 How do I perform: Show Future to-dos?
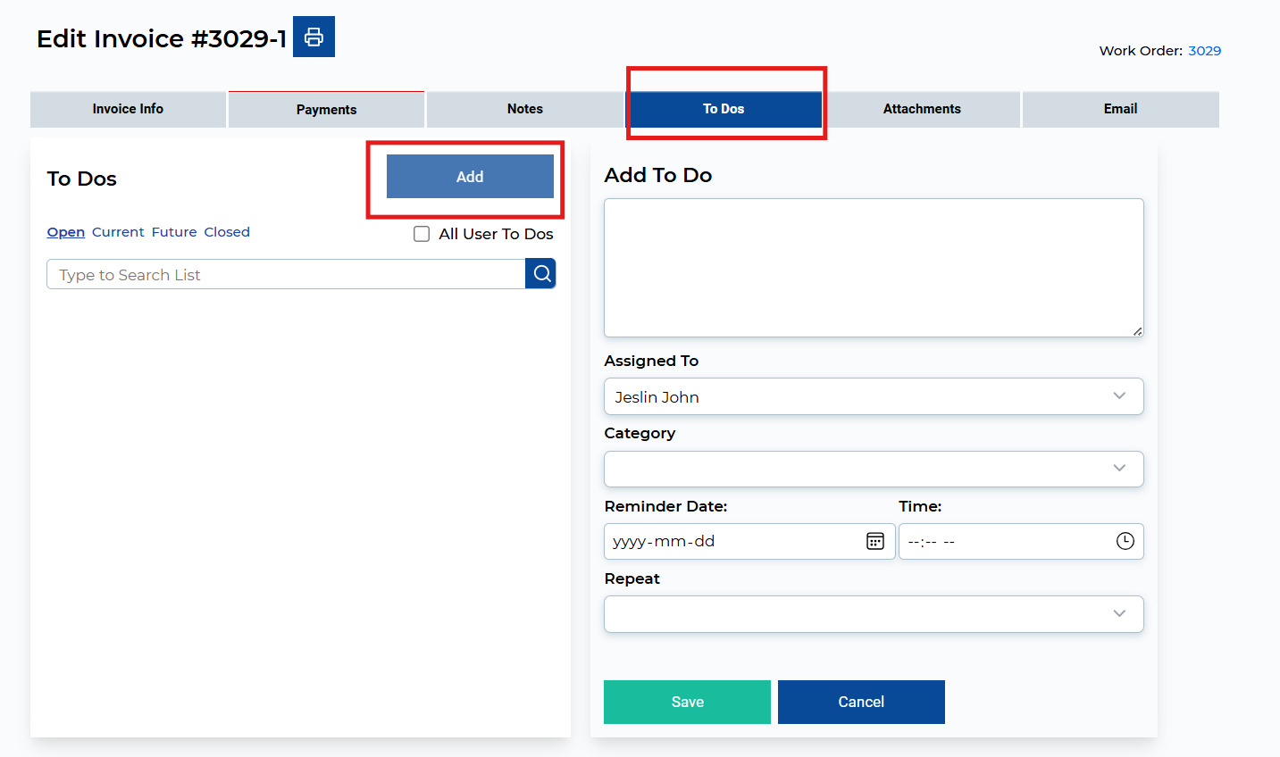click(x=174, y=232)
